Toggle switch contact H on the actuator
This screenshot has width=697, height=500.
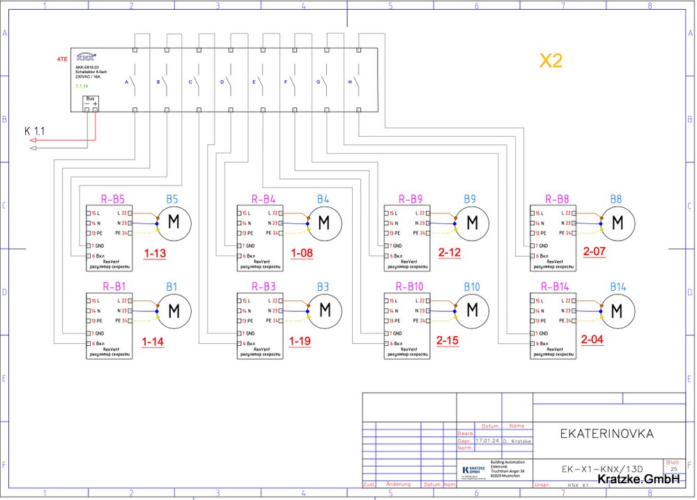pyautogui.click(x=358, y=81)
